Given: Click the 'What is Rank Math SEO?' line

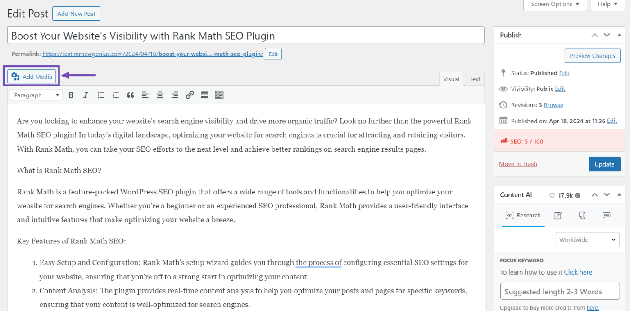Looking at the screenshot, I should click(59, 171).
